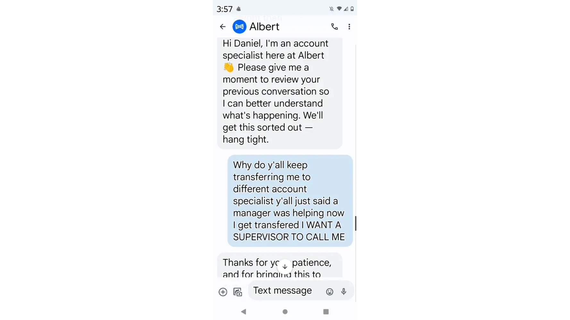
Task: Open Albert contact avatar
Action: coord(239,27)
